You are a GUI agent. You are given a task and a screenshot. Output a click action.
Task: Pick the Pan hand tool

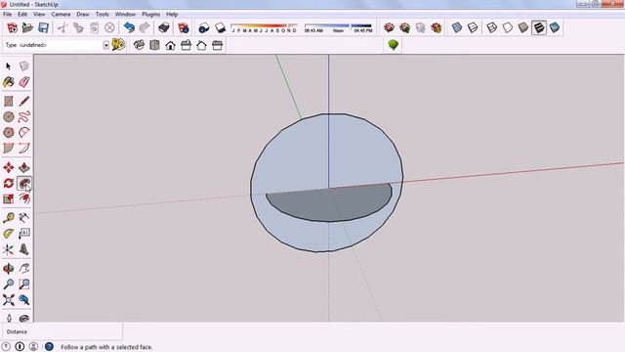pyautogui.click(x=23, y=269)
